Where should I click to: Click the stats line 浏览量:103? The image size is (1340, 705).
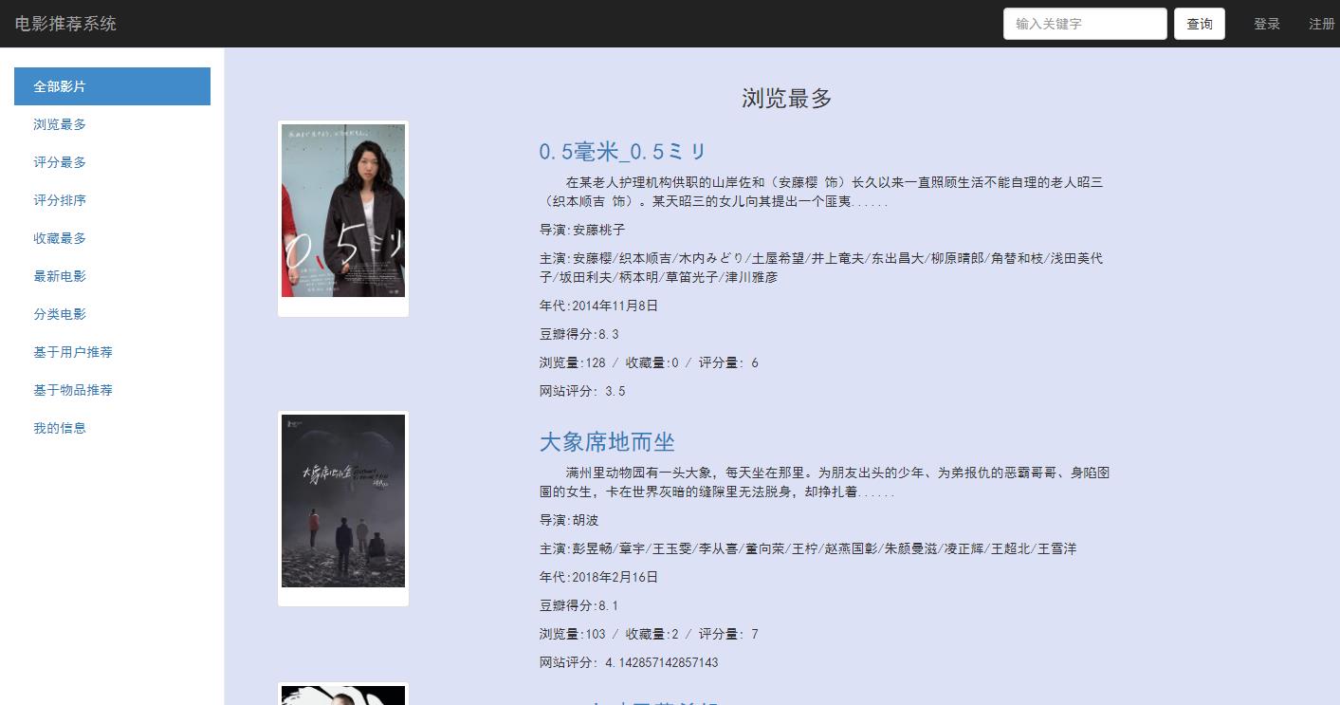[649, 634]
